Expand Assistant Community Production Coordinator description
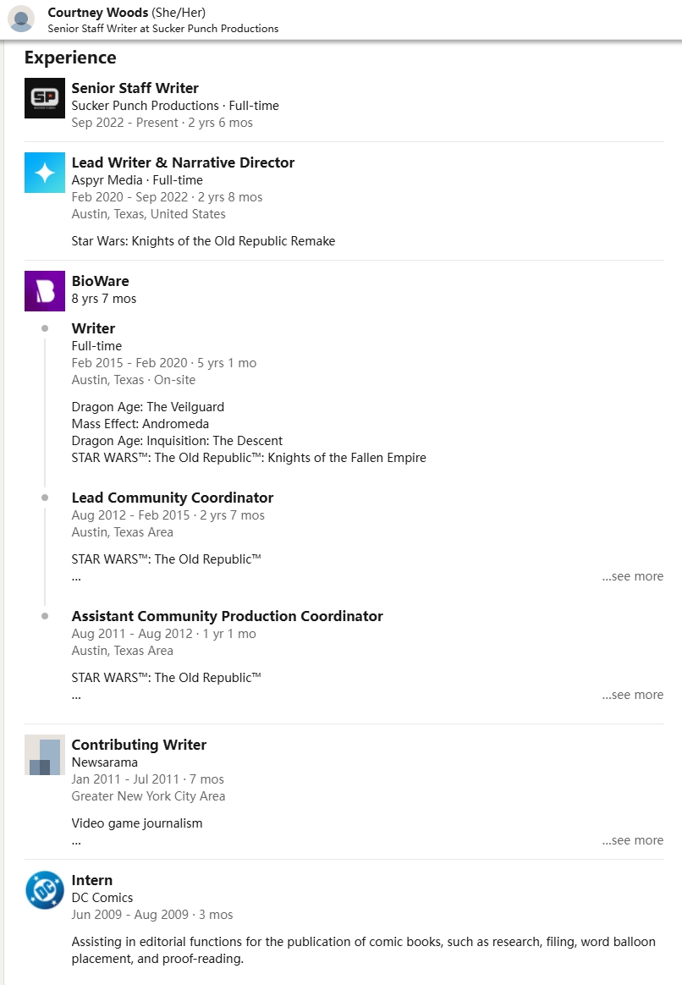Viewport: 682px width, 985px height. tap(632, 695)
